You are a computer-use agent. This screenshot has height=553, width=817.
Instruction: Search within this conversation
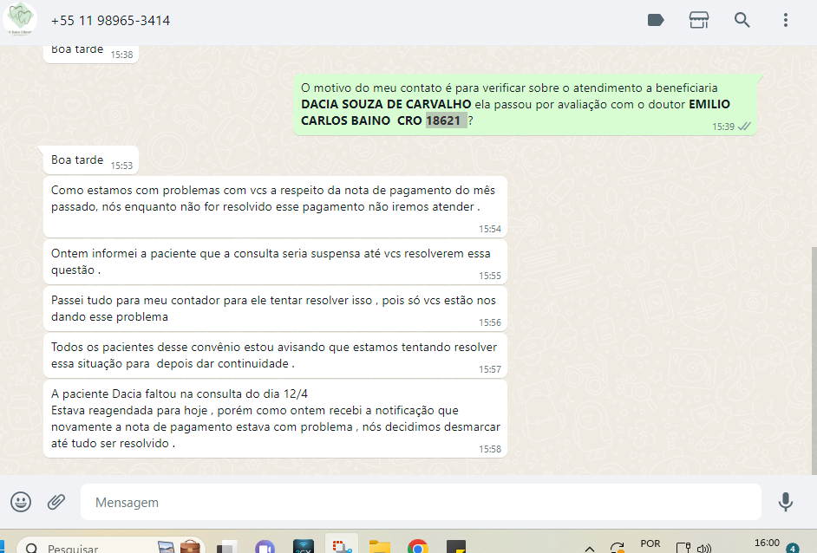[x=742, y=20]
